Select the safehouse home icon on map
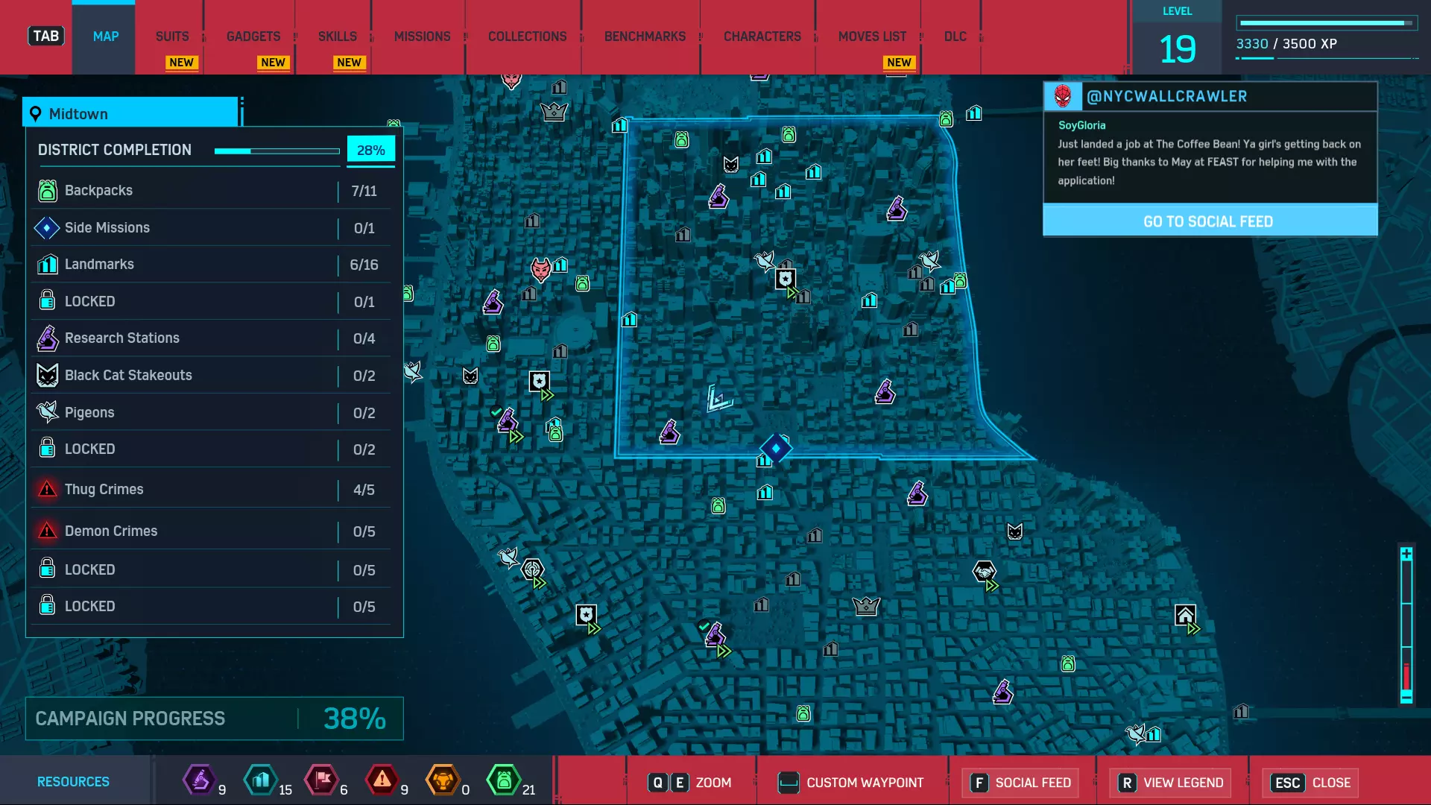 click(1185, 616)
